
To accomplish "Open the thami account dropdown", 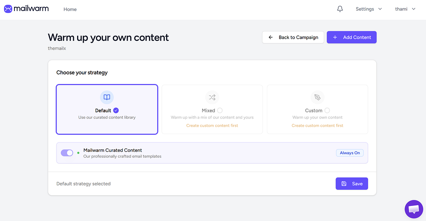I will pyautogui.click(x=405, y=9).
